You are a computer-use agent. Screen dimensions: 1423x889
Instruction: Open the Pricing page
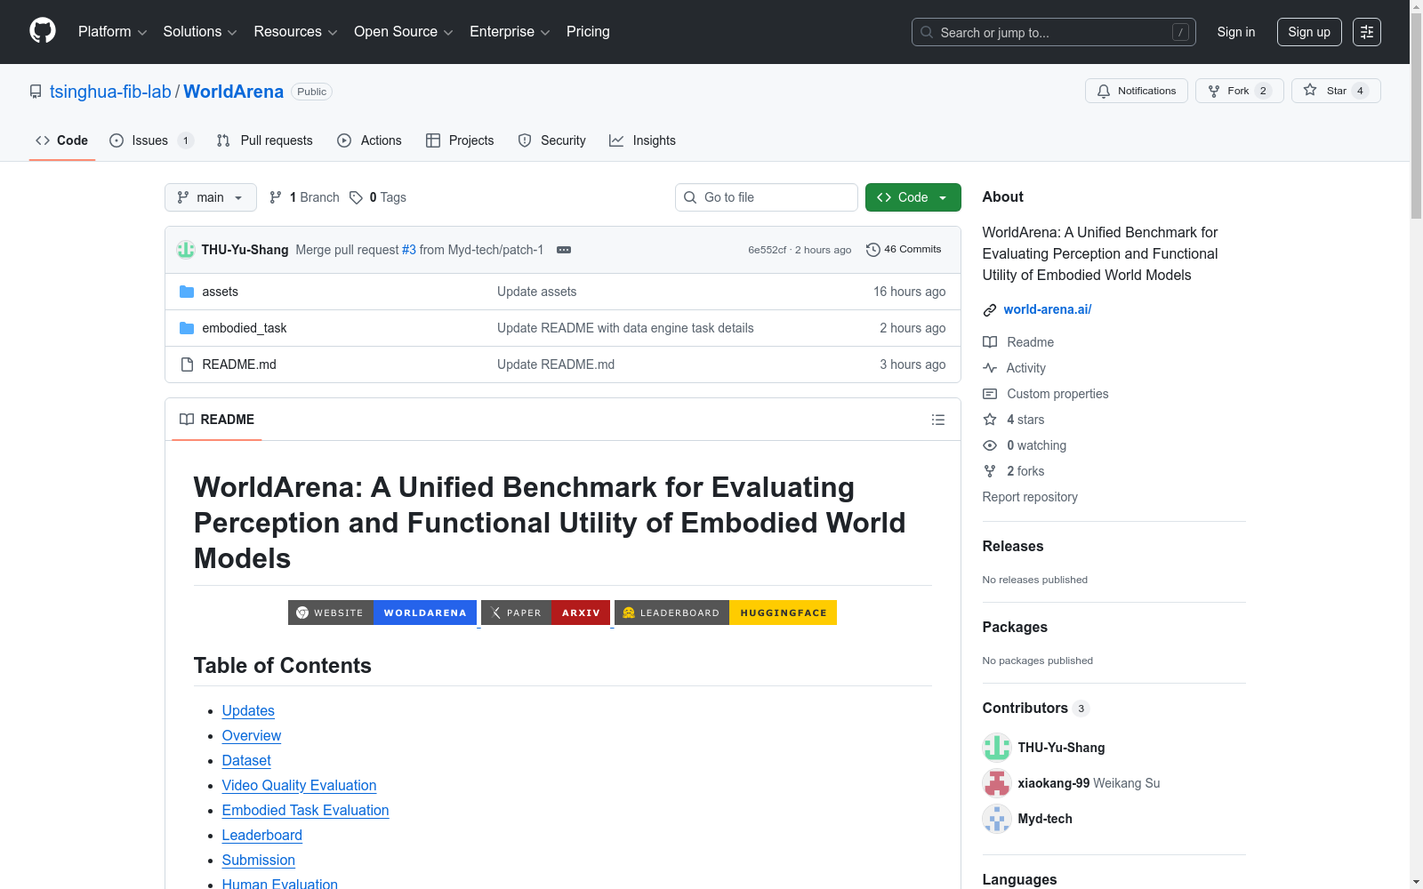click(588, 32)
